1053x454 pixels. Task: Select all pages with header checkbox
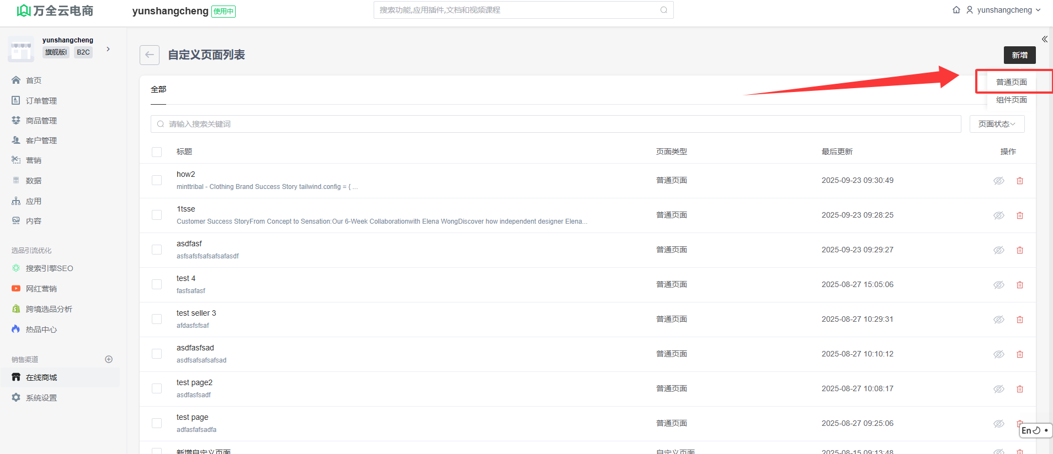pyautogui.click(x=157, y=152)
